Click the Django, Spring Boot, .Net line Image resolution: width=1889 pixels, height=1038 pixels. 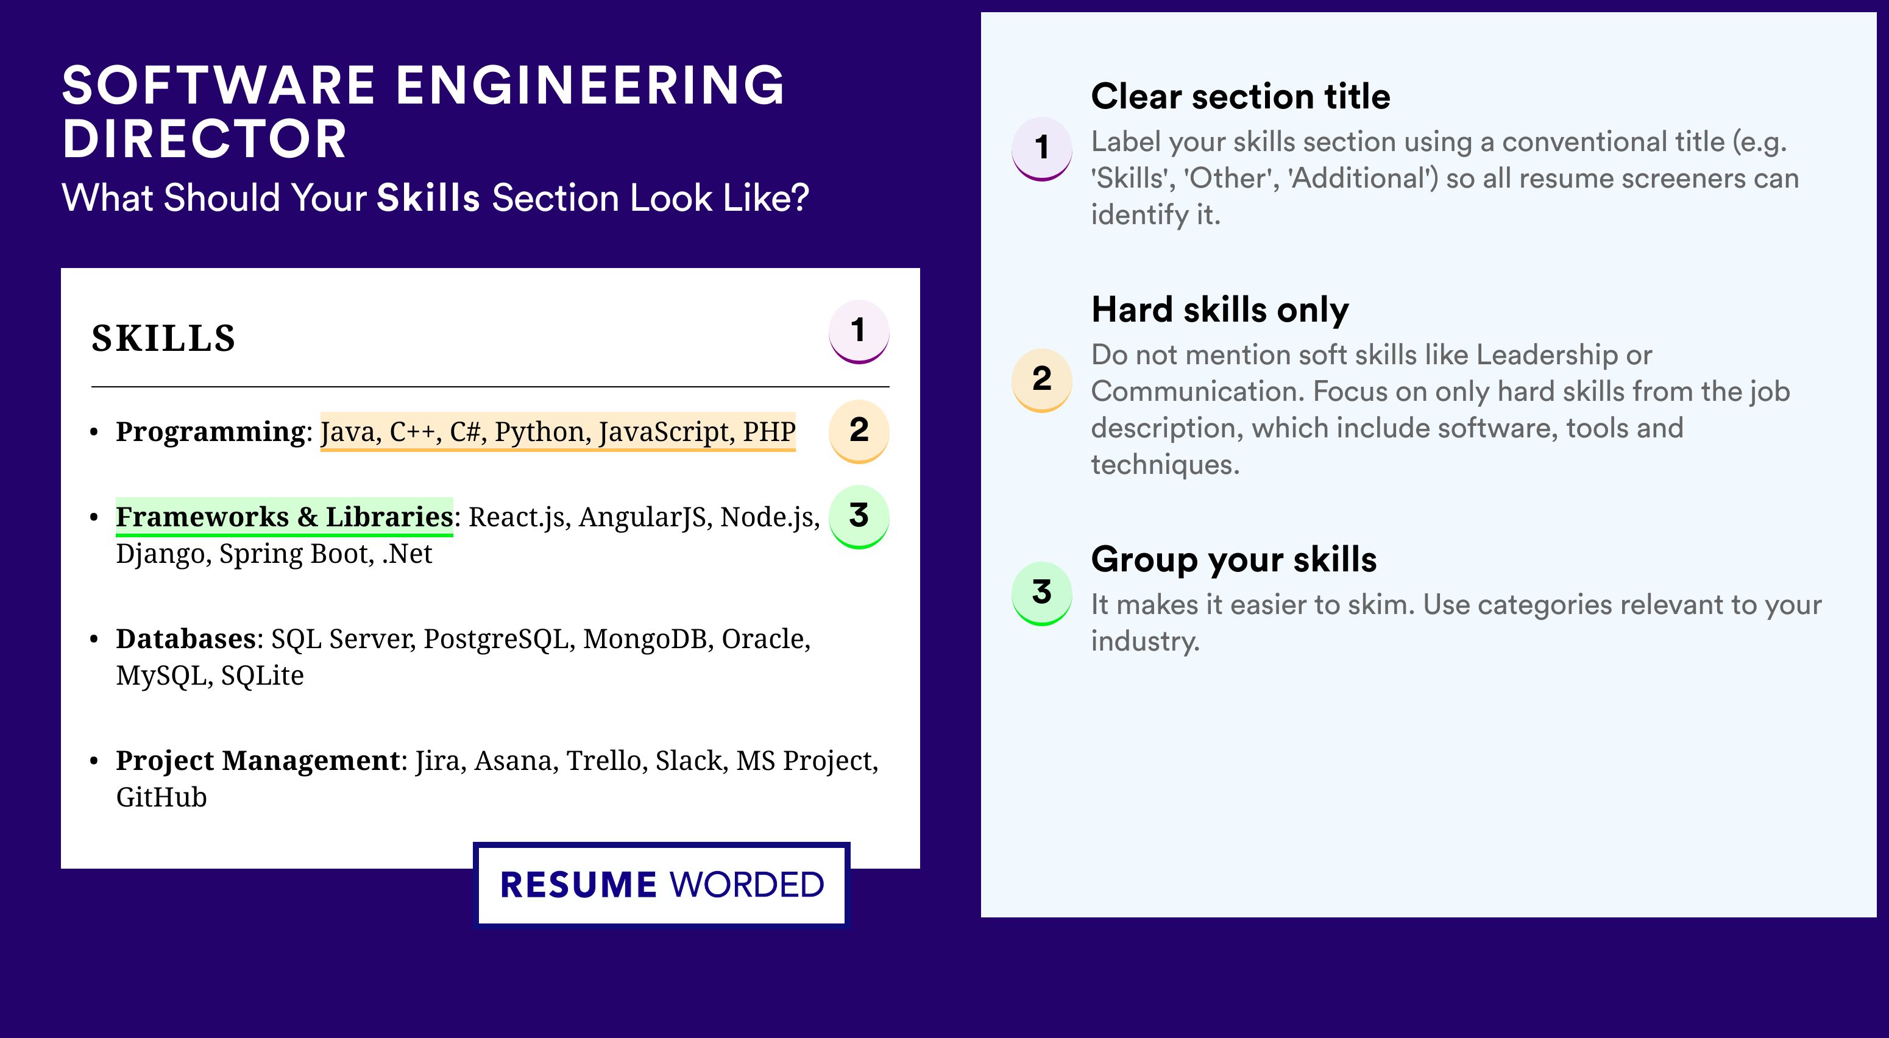click(x=274, y=554)
